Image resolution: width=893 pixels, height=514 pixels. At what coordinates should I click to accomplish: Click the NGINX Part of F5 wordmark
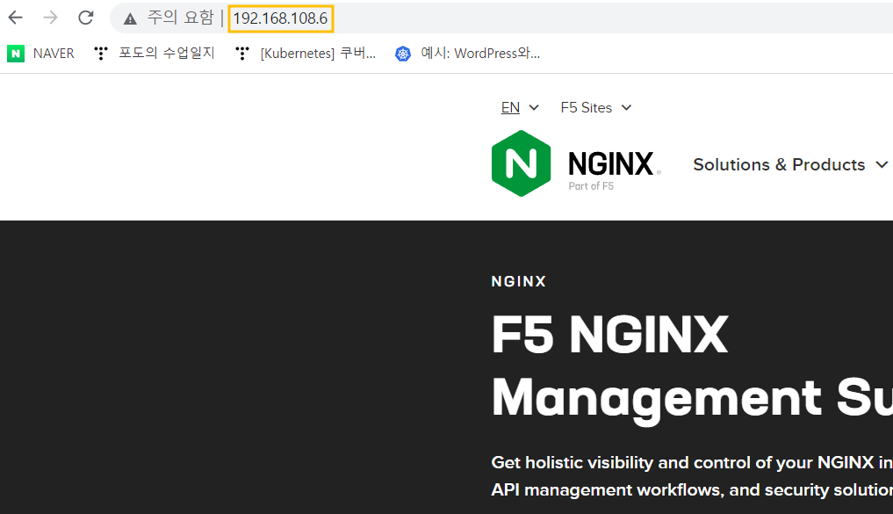pyautogui.click(x=614, y=170)
